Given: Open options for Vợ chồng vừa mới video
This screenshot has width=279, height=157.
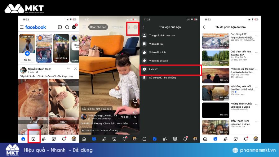Looking at the screenshot, I should [257, 87].
